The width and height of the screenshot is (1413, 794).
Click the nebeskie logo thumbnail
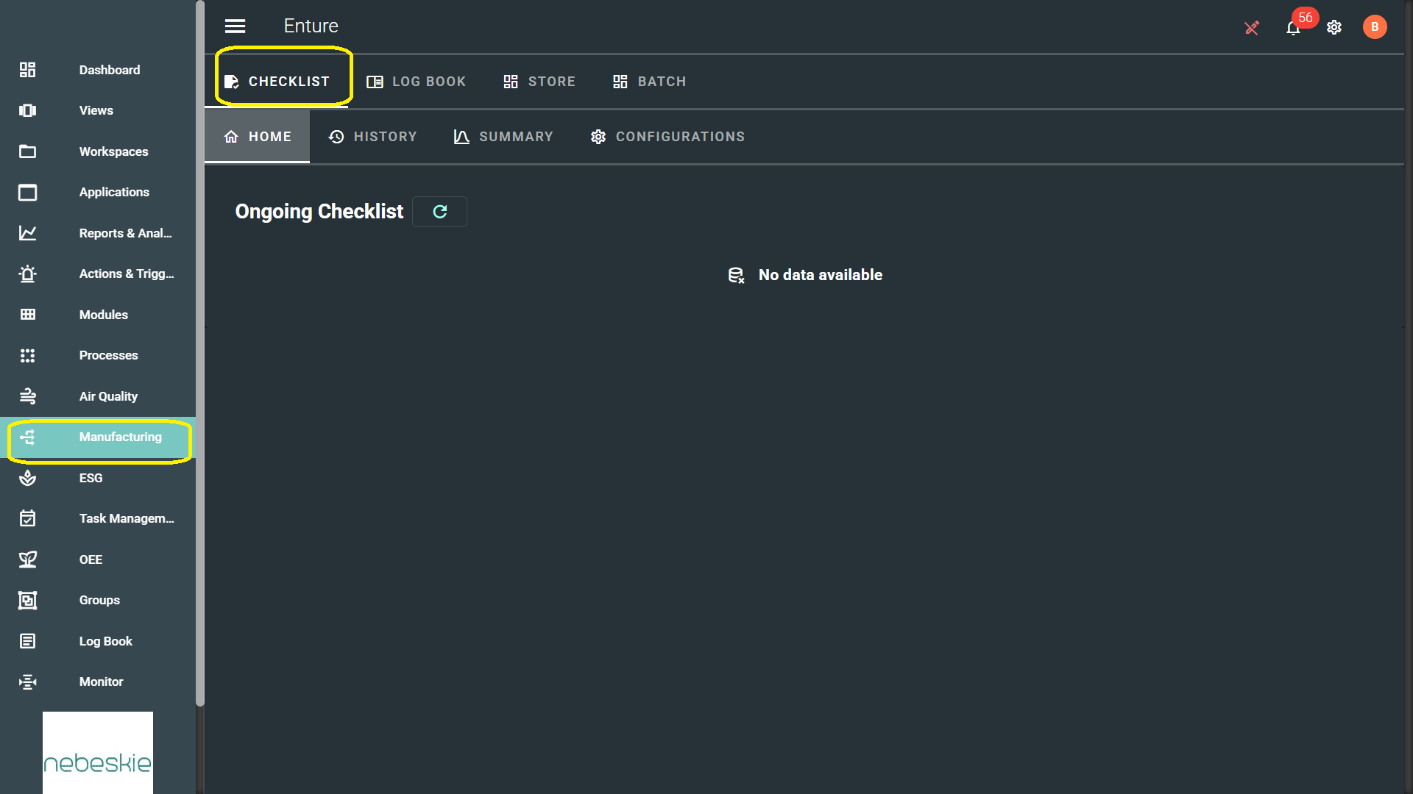[98, 752]
